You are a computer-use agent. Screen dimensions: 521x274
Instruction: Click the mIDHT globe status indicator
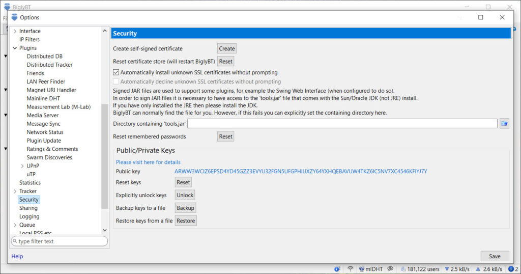pos(371,269)
